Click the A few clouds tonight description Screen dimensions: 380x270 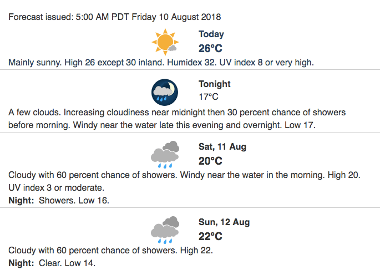pos(177,119)
